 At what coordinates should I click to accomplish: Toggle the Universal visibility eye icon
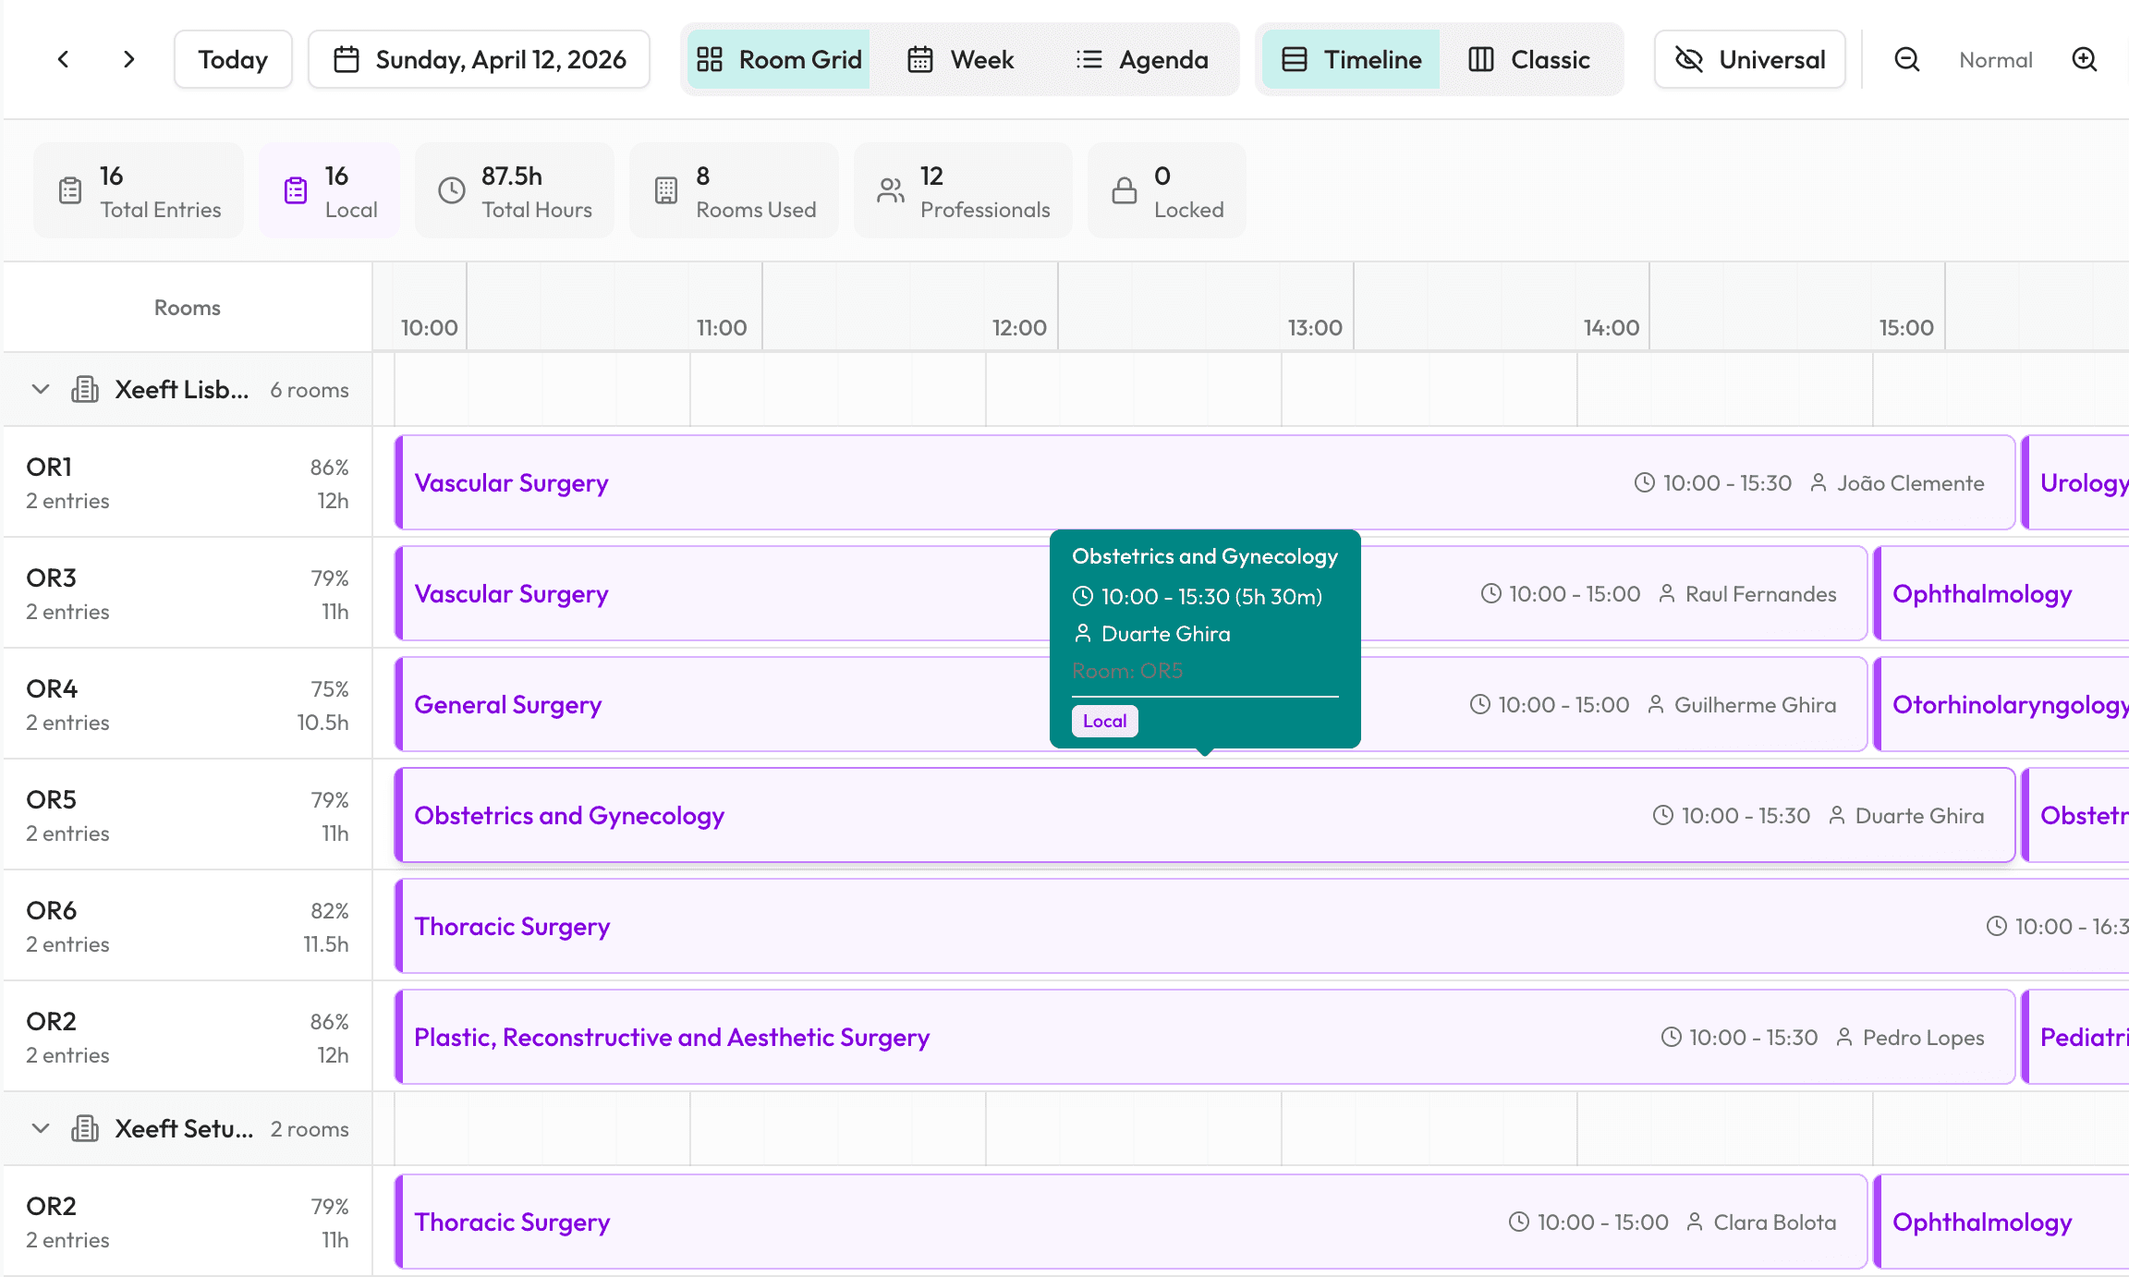click(x=1690, y=58)
